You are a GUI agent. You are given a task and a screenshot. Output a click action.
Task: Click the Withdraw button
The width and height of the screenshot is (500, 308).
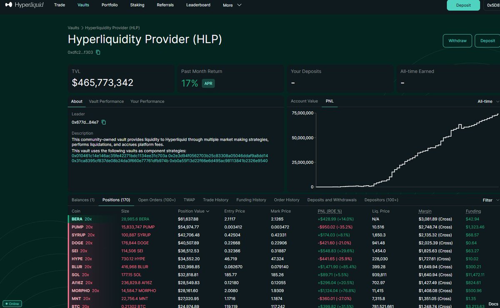pos(457,41)
